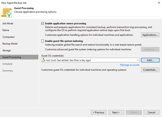Image resolution: width=162 pixels, height=117 pixels.
Task: Click the 'Guest Processing' wizard heading
Action: click(24, 8)
